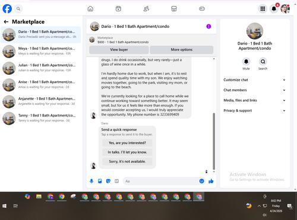The height and width of the screenshot is (220, 297).
Task: Open Dario conversation in list
Action: coord(41,34)
